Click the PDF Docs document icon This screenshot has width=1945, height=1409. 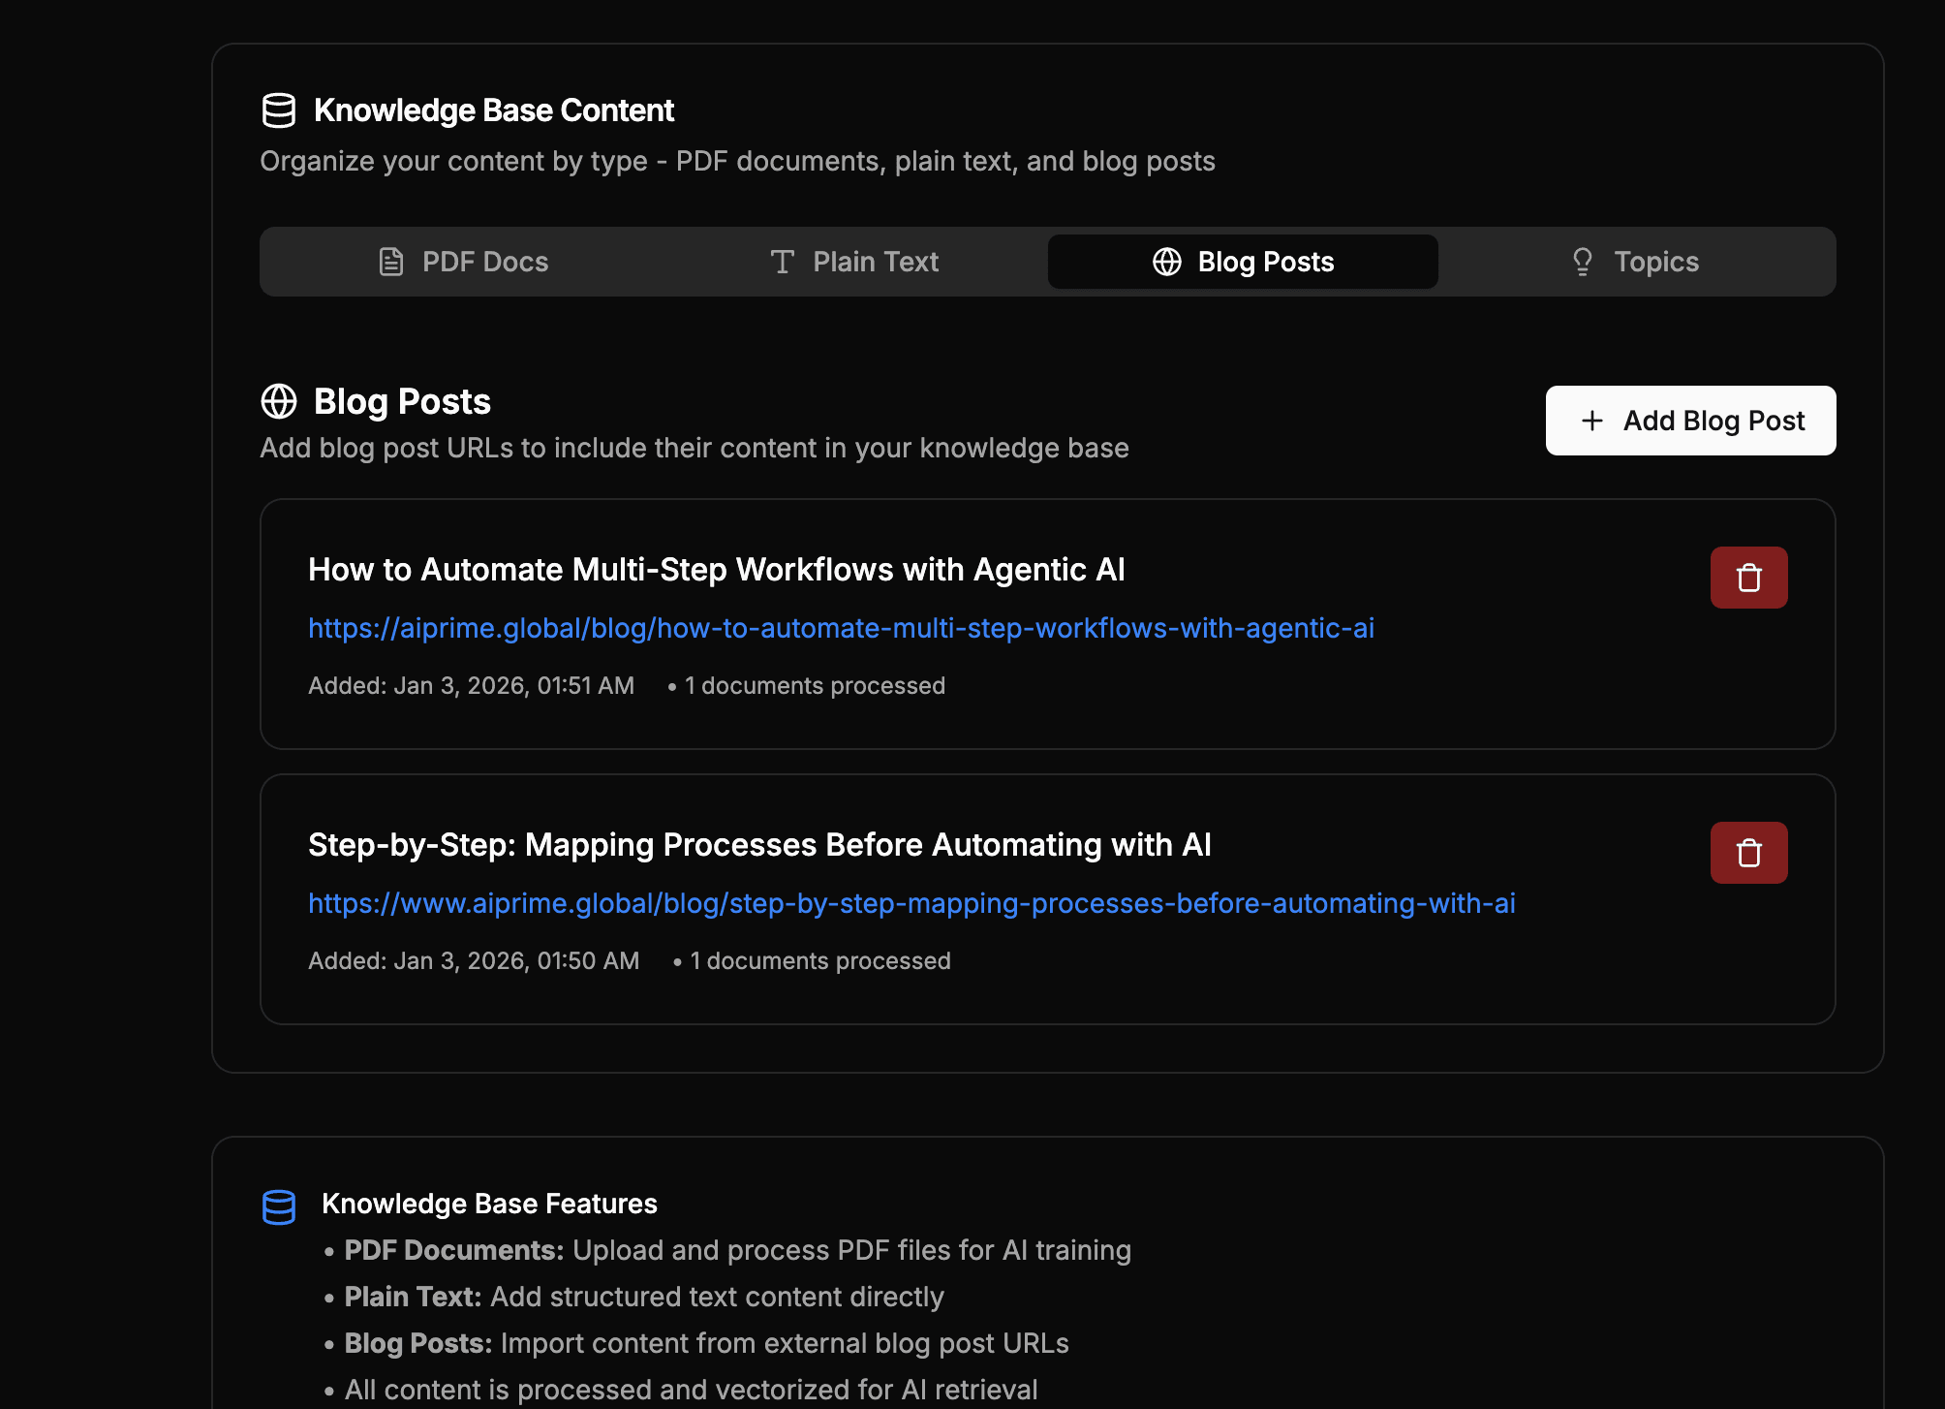point(391,261)
